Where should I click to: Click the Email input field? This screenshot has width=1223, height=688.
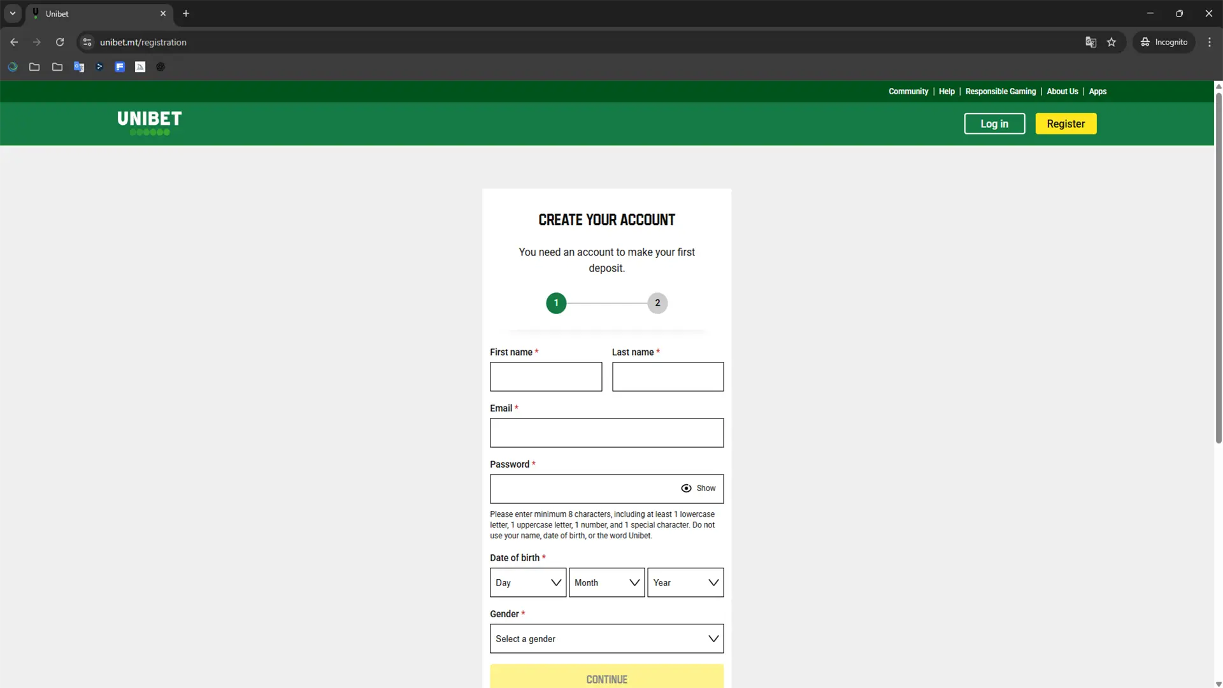click(606, 433)
